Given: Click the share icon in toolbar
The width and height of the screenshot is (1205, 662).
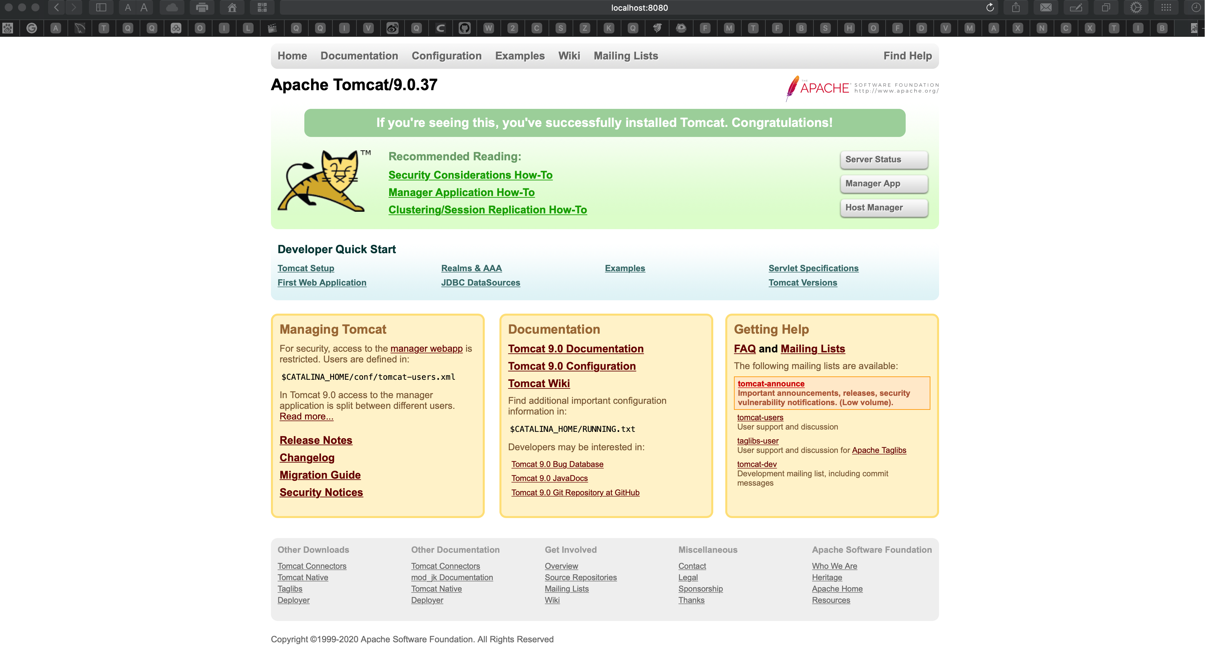Looking at the screenshot, I should tap(1016, 7).
